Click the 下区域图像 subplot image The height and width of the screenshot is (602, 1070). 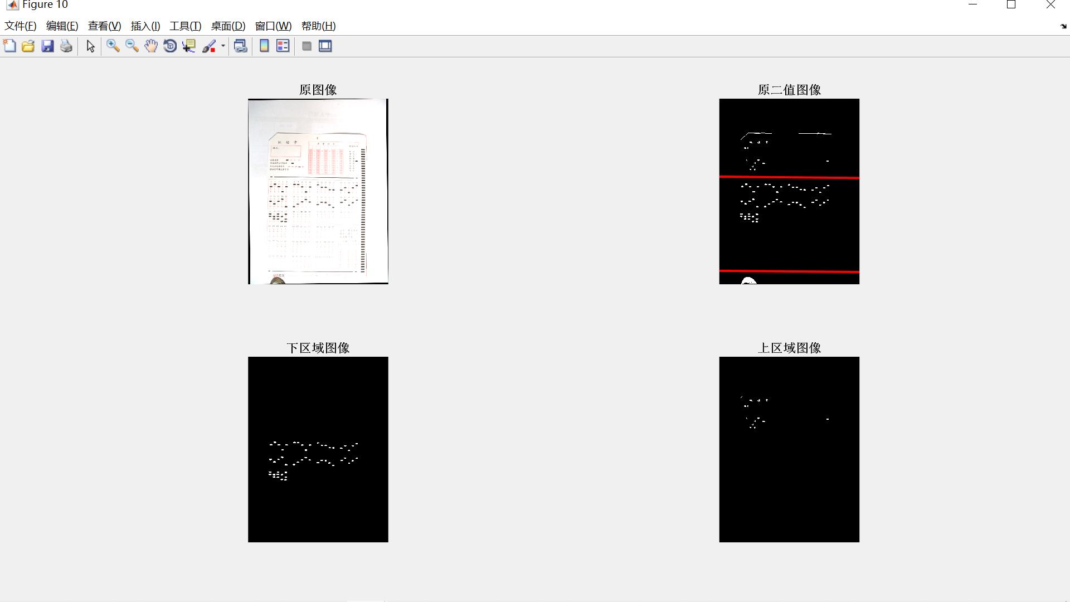pos(318,450)
